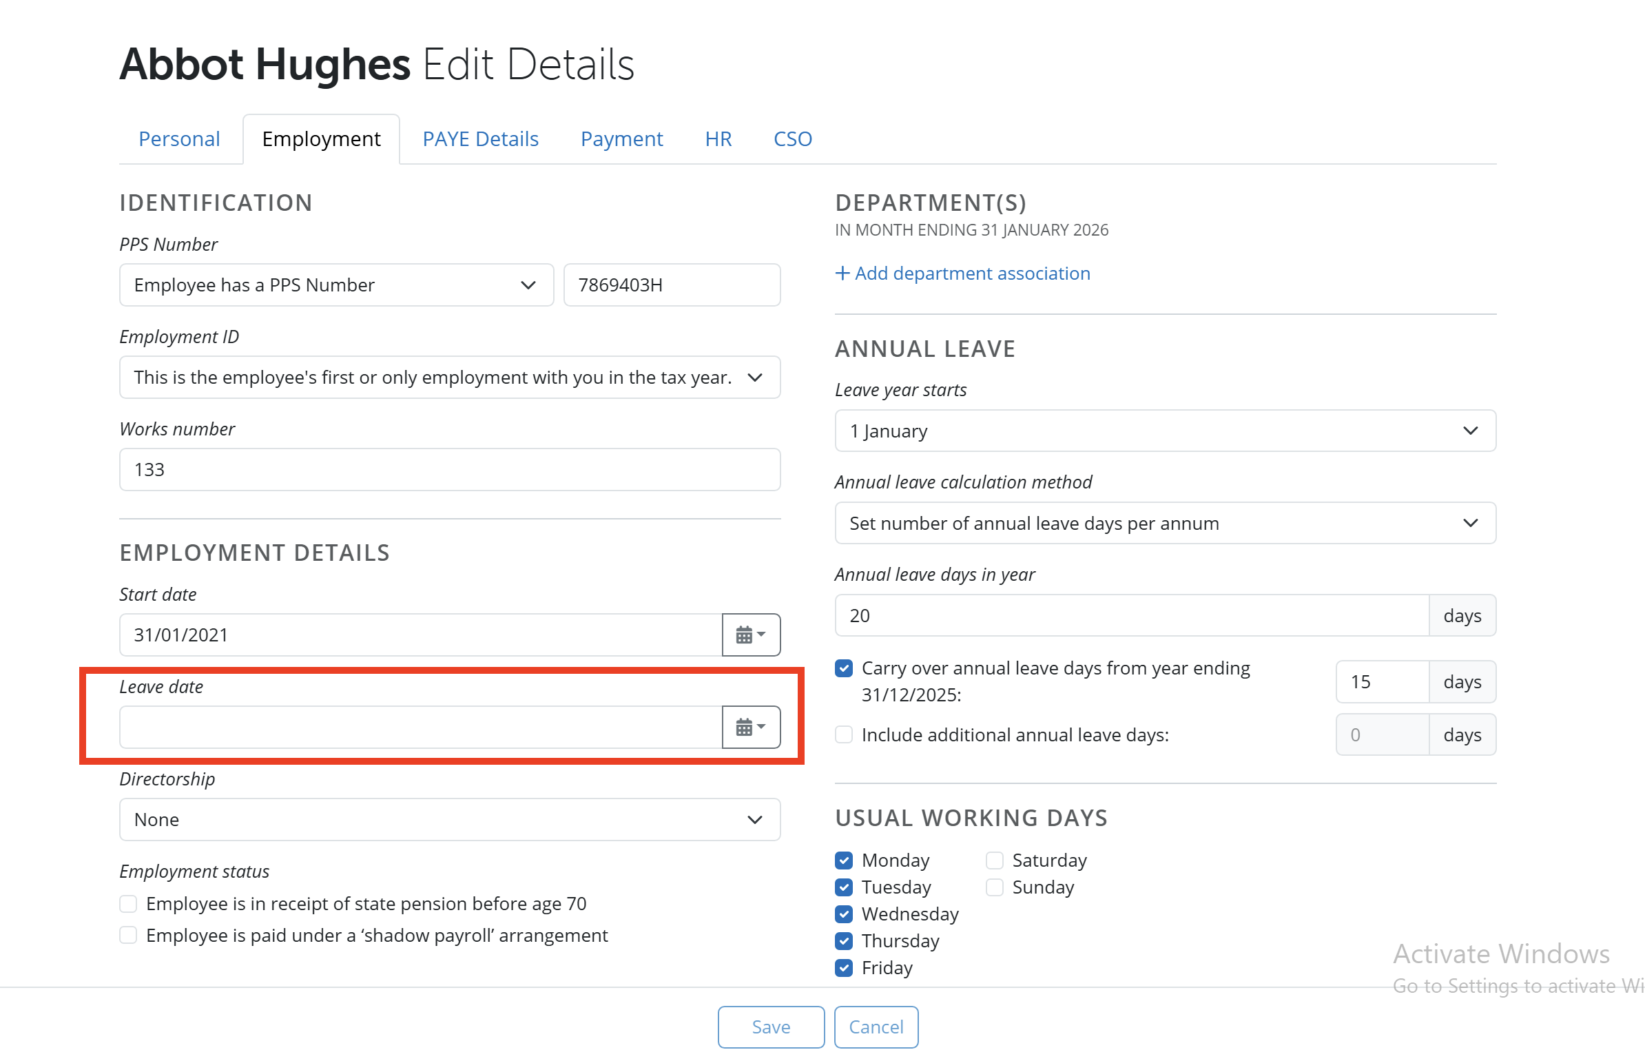Open the Start date calendar picker
Image resolution: width=1645 pixels, height=1061 pixels.
click(x=750, y=635)
